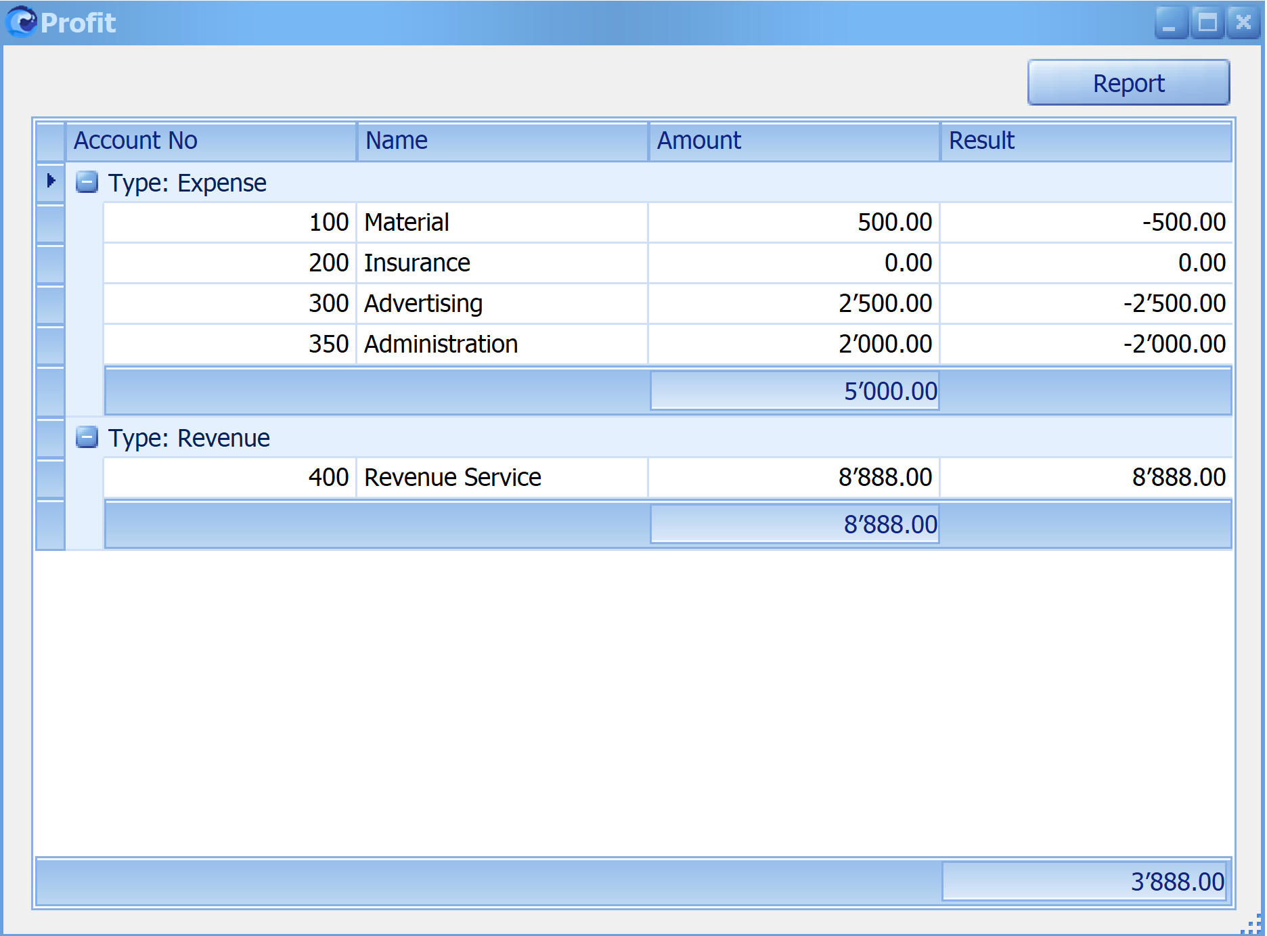Collapse the Type: Expense group

[x=87, y=182]
